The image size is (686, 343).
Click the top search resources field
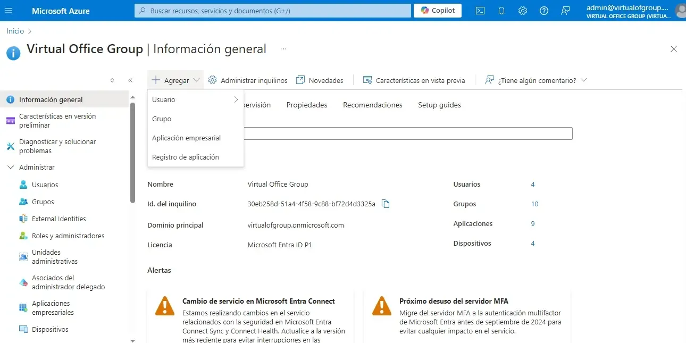pos(272,11)
